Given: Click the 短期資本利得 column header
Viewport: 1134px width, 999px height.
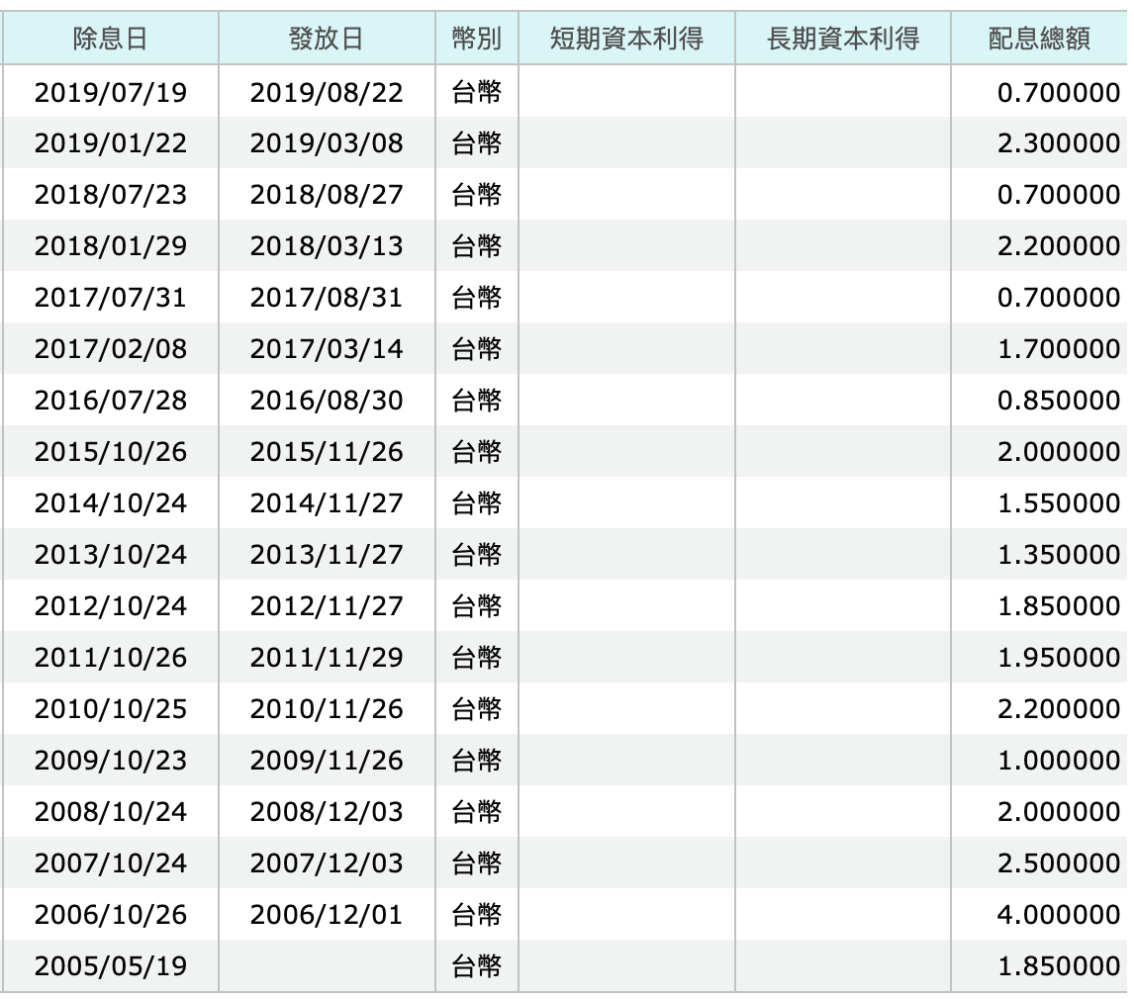Looking at the screenshot, I should [x=626, y=39].
